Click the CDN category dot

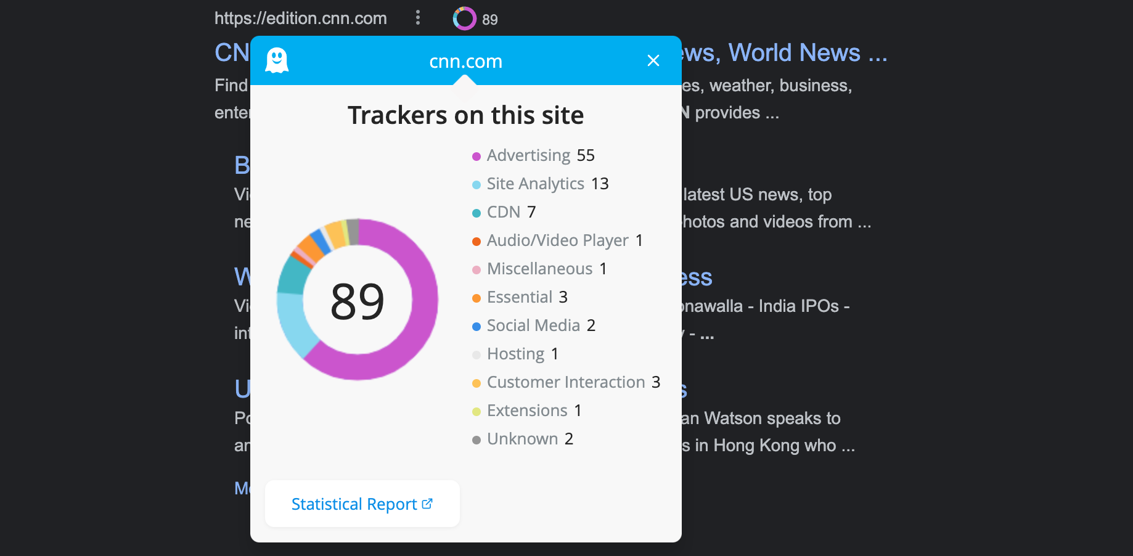pos(477,213)
